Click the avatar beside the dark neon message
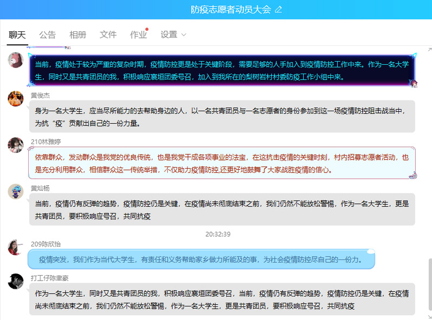Image resolution: width=432 pixels, height=320 pixels. [16, 60]
